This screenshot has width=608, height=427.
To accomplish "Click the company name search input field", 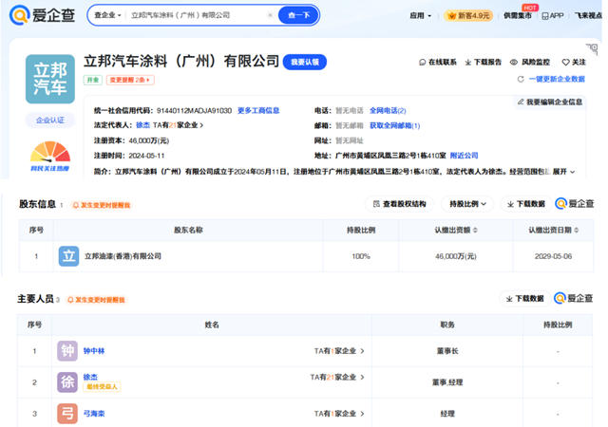I will pyautogui.click(x=196, y=15).
